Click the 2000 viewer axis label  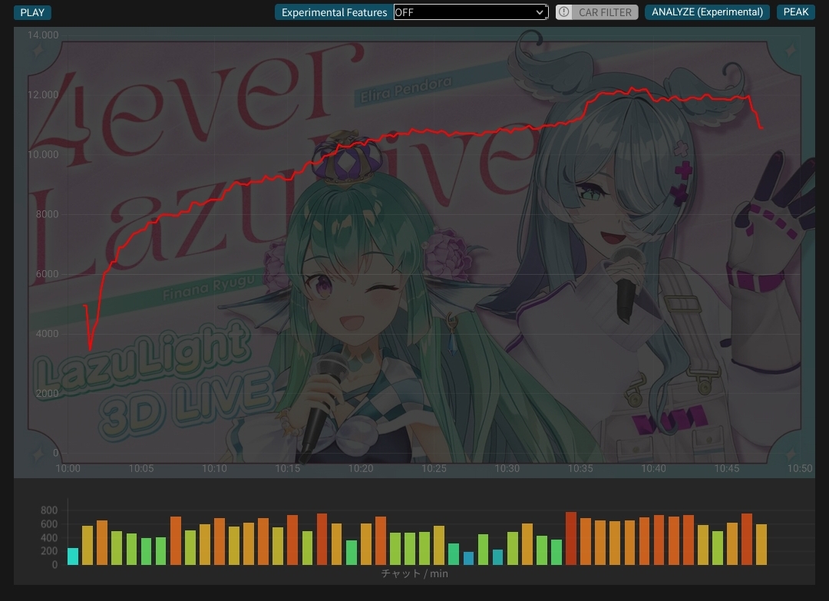pos(47,393)
